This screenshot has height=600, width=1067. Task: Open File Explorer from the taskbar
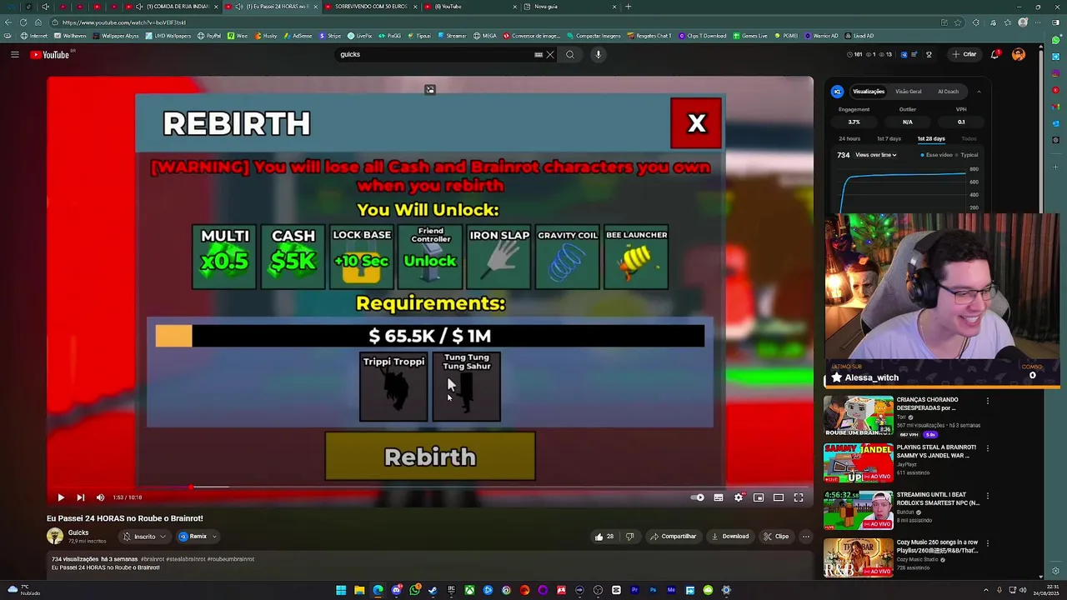359,590
